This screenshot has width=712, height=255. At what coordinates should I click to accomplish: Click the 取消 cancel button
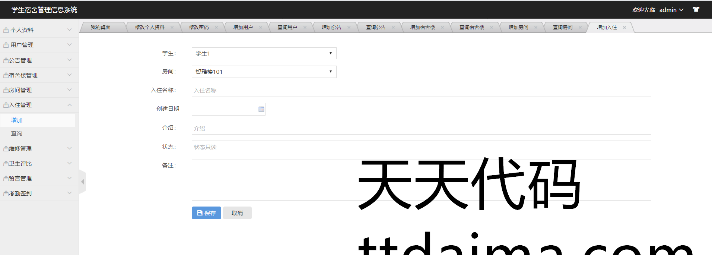pyautogui.click(x=237, y=213)
